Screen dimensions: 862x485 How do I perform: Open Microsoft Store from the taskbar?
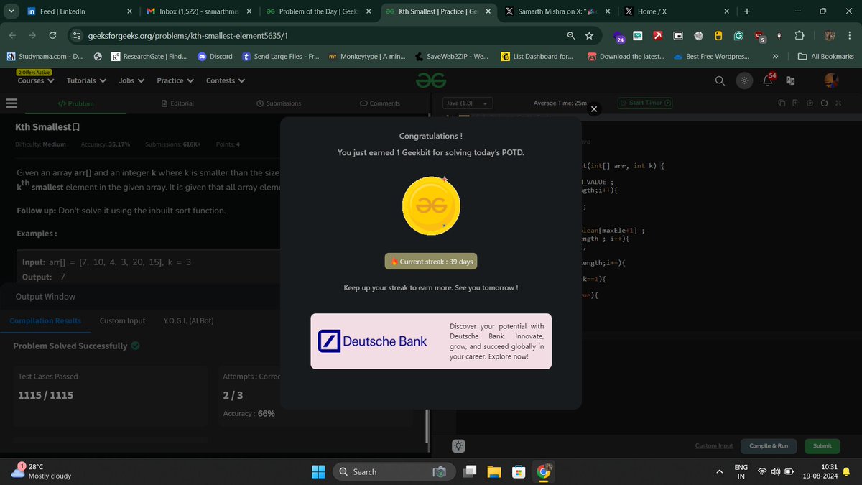tap(518, 471)
